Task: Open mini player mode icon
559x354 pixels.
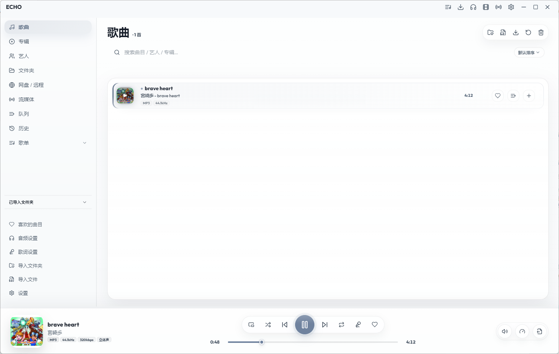Action: pos(251,325)
